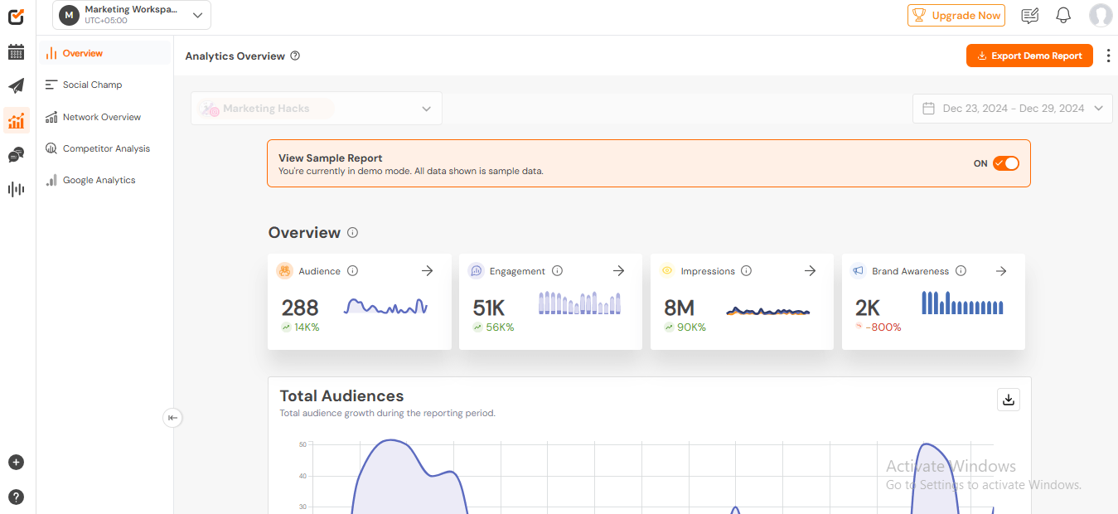Open the calendar view from left rail

(16, 52)
